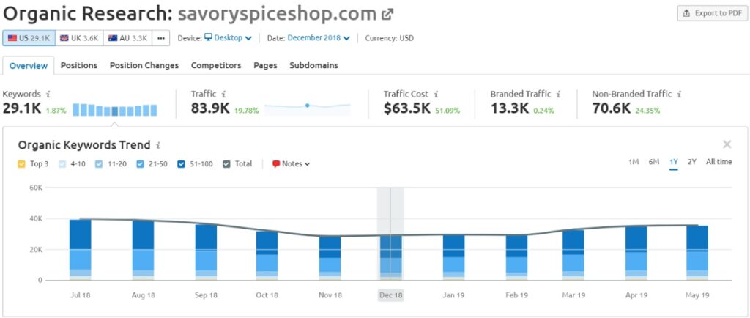The height and width of the screenshot is (318, 750).
Task: Open the Competitors tab
Action: tap(216, 65)
